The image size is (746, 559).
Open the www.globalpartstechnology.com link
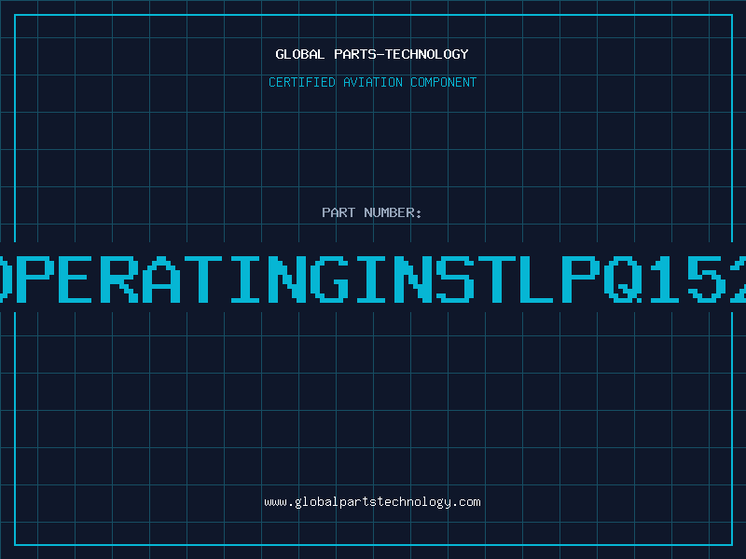point(372,502)
